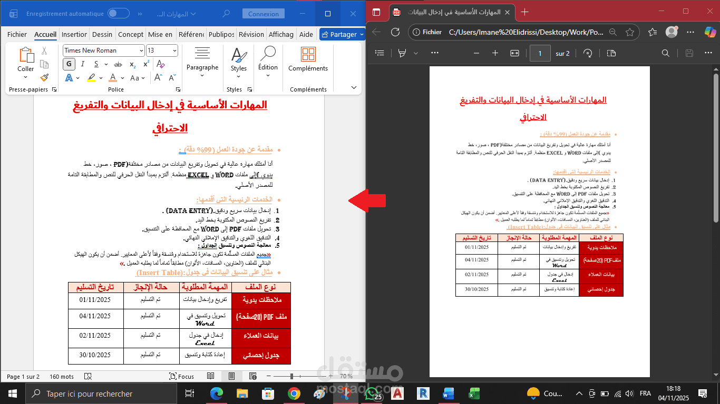This screenshot has height=404, width=720.
Task: Open the Copilot icon in Edge
Action: 710,32
